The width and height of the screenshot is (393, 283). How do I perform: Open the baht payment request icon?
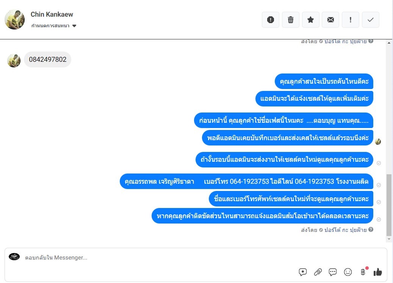click(363, 272)
